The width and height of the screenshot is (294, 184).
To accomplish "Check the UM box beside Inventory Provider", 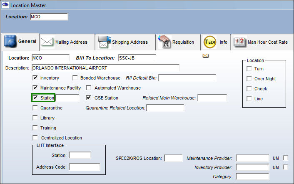I will pos(286,167).
